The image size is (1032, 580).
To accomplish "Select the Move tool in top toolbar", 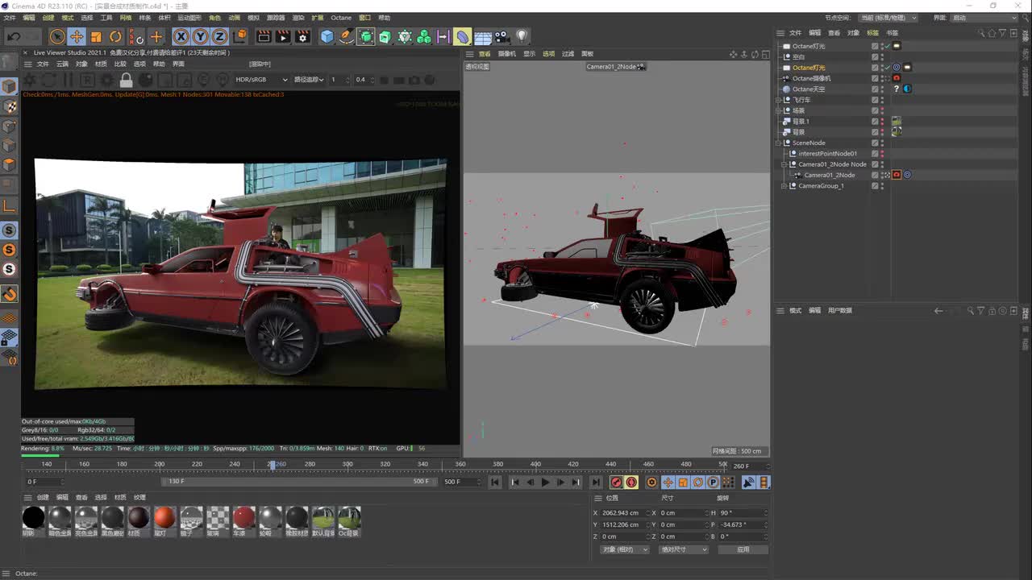I will tap(77, 36).
